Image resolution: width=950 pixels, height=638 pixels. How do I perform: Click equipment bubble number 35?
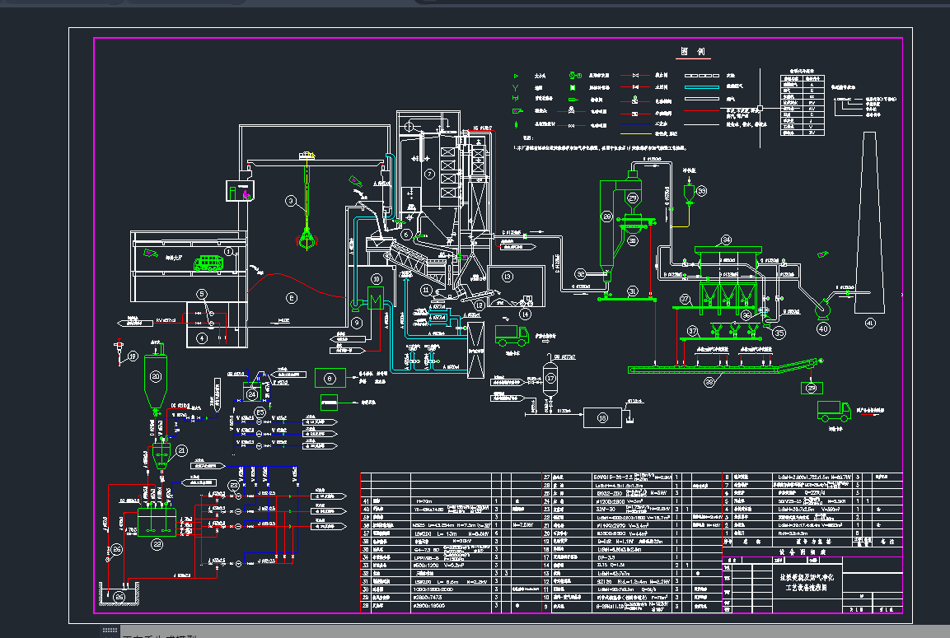[x=779, y=333]
